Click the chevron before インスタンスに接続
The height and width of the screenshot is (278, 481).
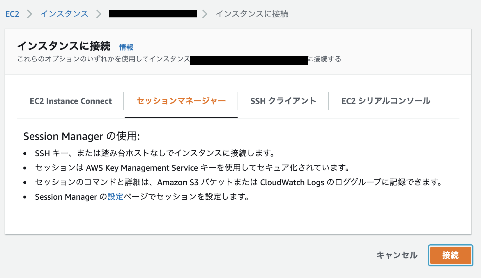(x=206, y=14)
